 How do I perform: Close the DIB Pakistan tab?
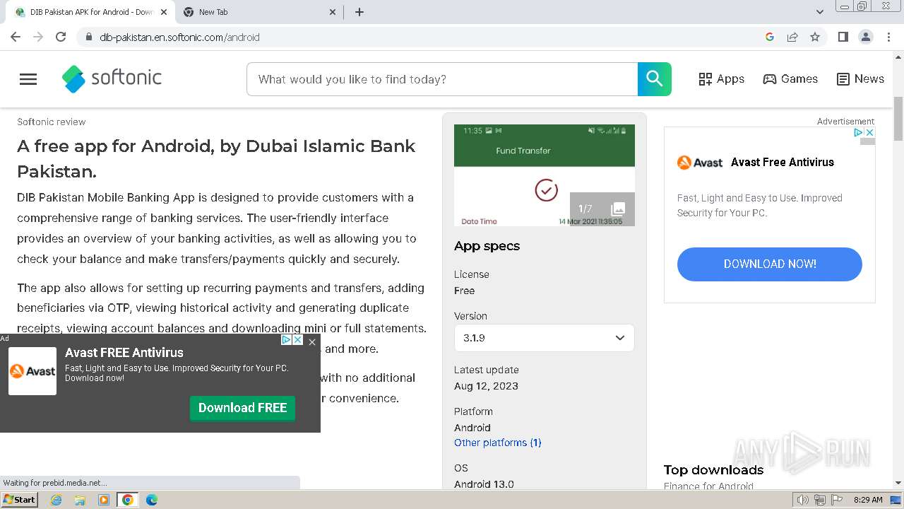click(x=164, y=12)
